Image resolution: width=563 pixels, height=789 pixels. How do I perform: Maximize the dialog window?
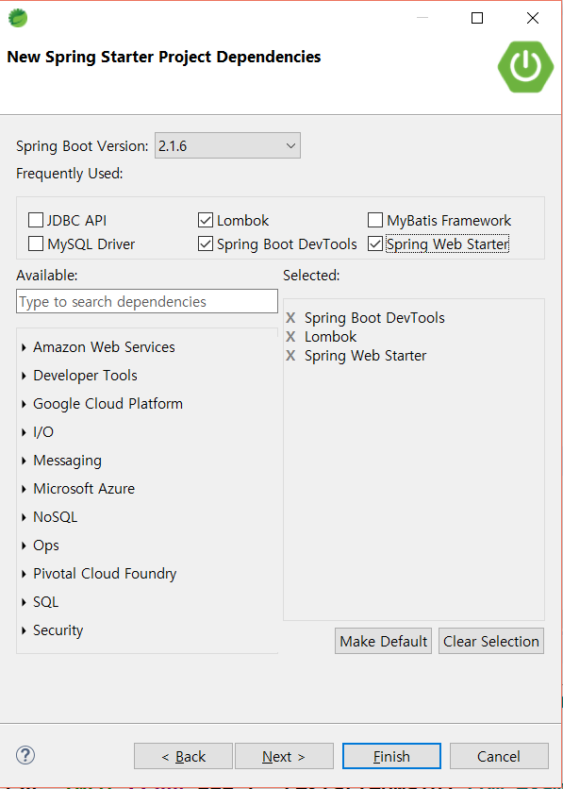click(x=477, y=18)
